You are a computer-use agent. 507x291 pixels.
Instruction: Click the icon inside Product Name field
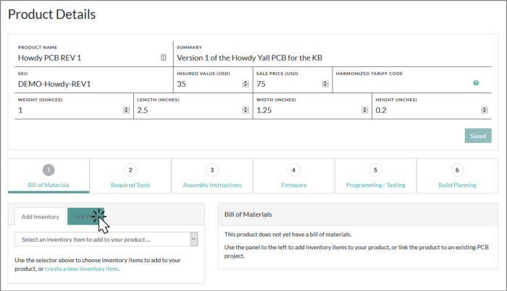164,57
